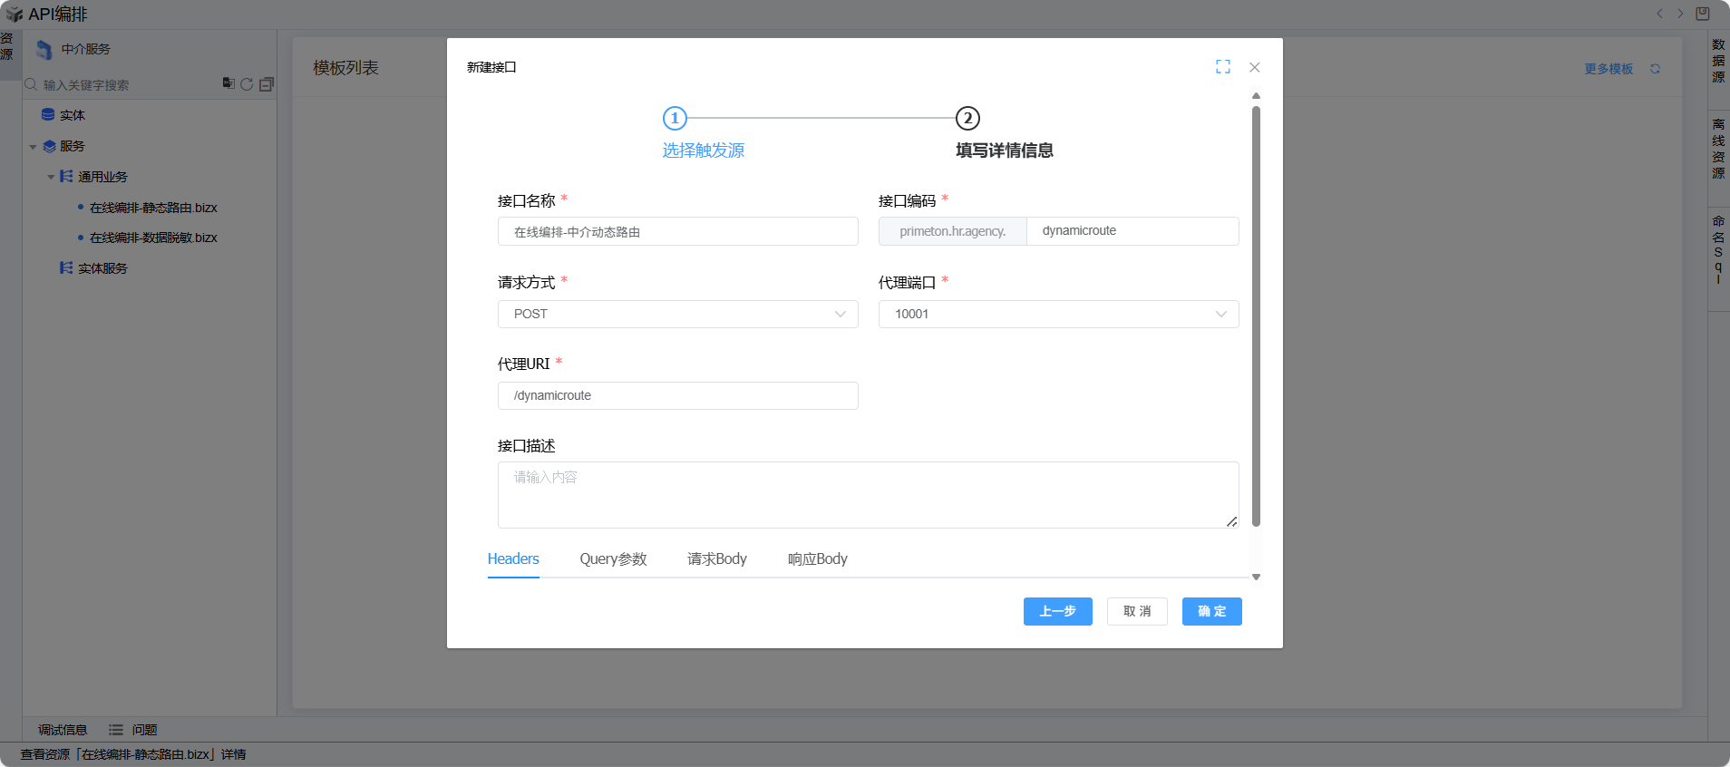Switch to the Query参数 tab
Viewport: 1730px width, 767px height.
(613, 559)
